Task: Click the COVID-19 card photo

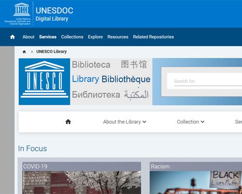Action: pyautogui.click(x=82, y=182)
